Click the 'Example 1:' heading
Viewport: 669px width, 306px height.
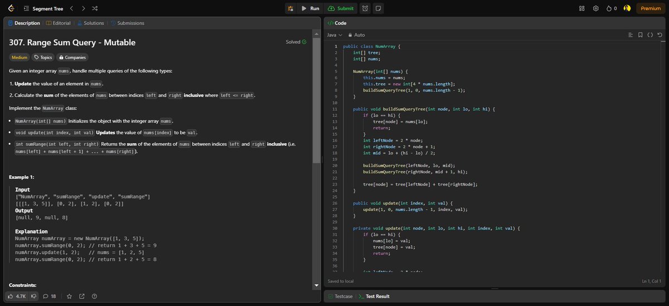pyautogui.click(x=22, y=177)
